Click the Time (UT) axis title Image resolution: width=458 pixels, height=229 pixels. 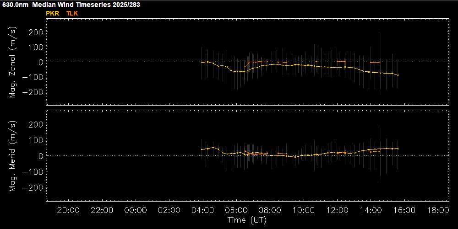pyautogui.click(x=247, y=220)
